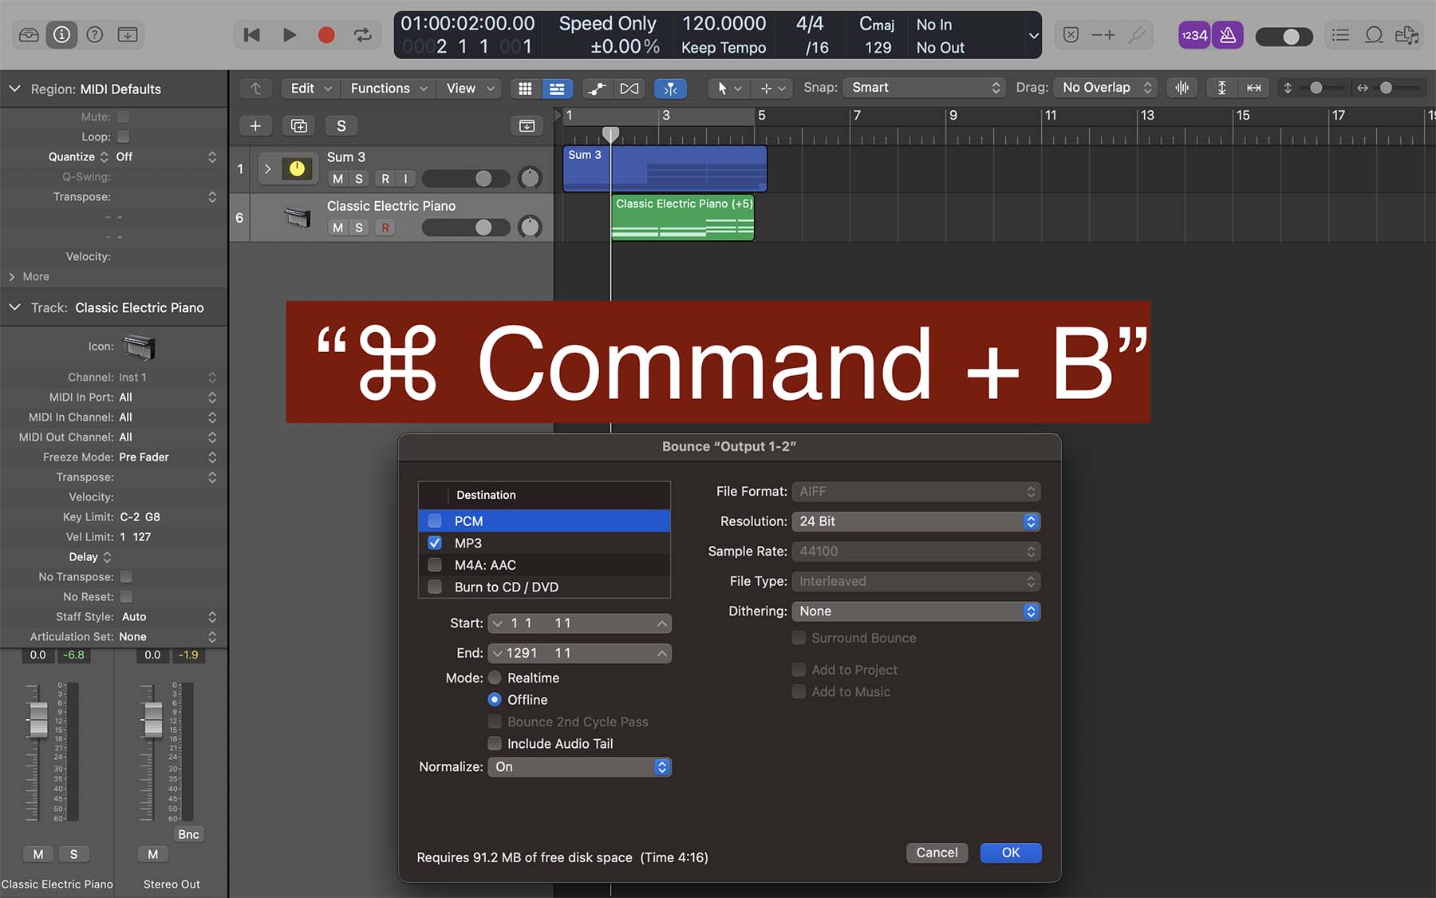Viewport: 1436px width, 898px height.
Task: Collapse the Track: Classic Electric Piano section
Action: pos(14,307)
